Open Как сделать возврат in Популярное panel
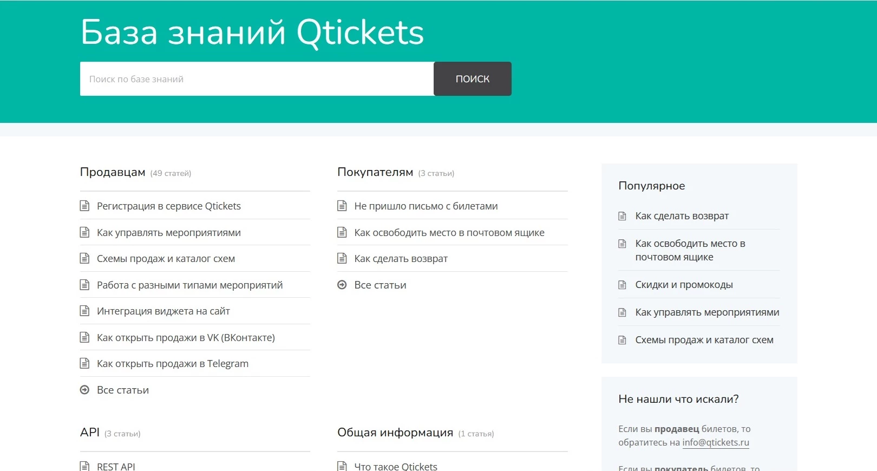This screenshot has width=877, height=471. tap(682, 215)
